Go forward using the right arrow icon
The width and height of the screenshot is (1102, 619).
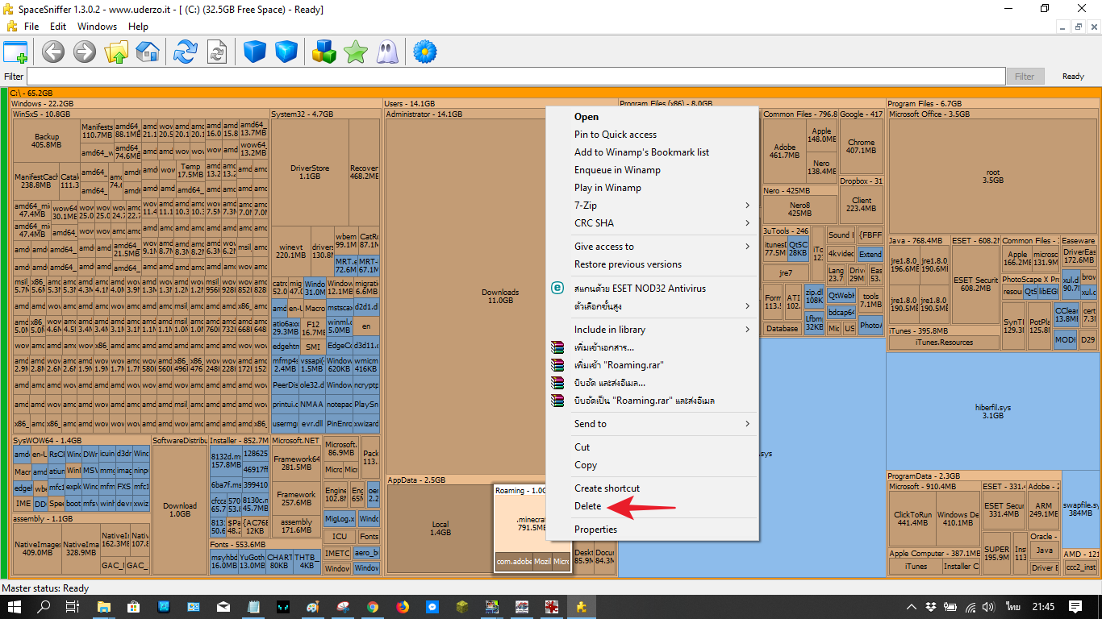tap(85, 52)
